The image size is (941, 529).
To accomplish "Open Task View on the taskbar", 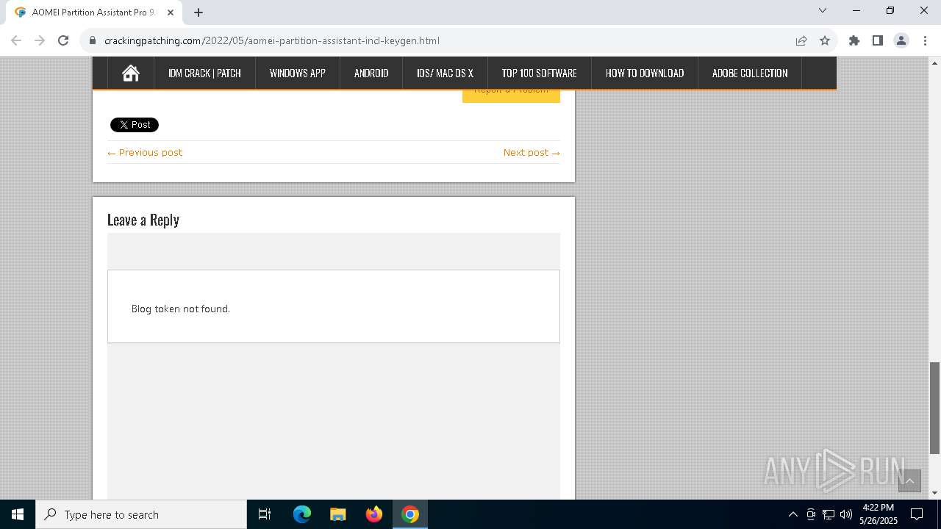I will coord(265,514).
